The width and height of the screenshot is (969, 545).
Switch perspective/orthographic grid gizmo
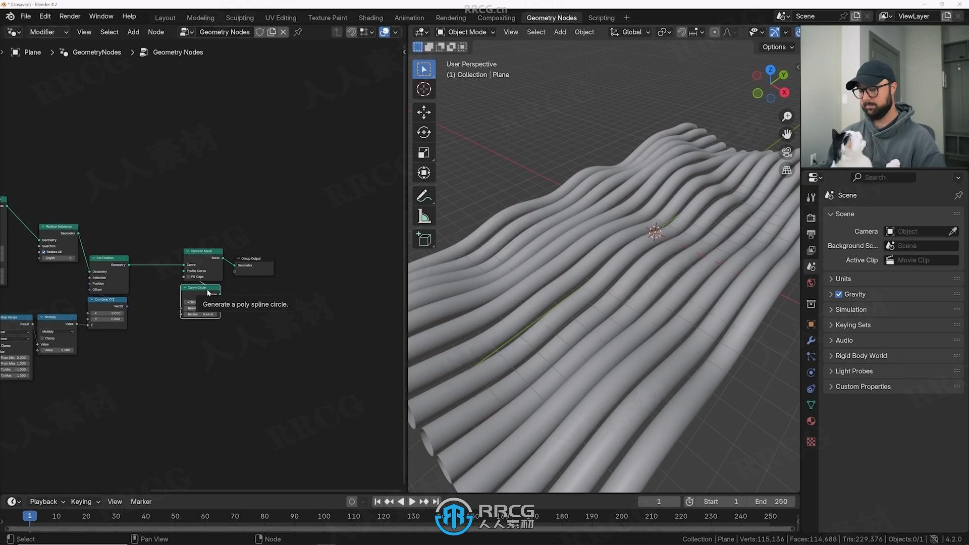[787, 170]
